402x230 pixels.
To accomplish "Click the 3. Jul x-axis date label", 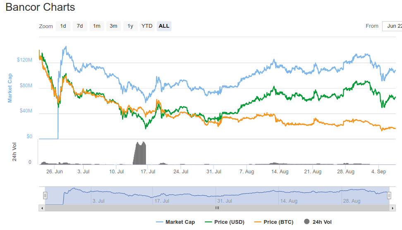I will coord(83,172).
